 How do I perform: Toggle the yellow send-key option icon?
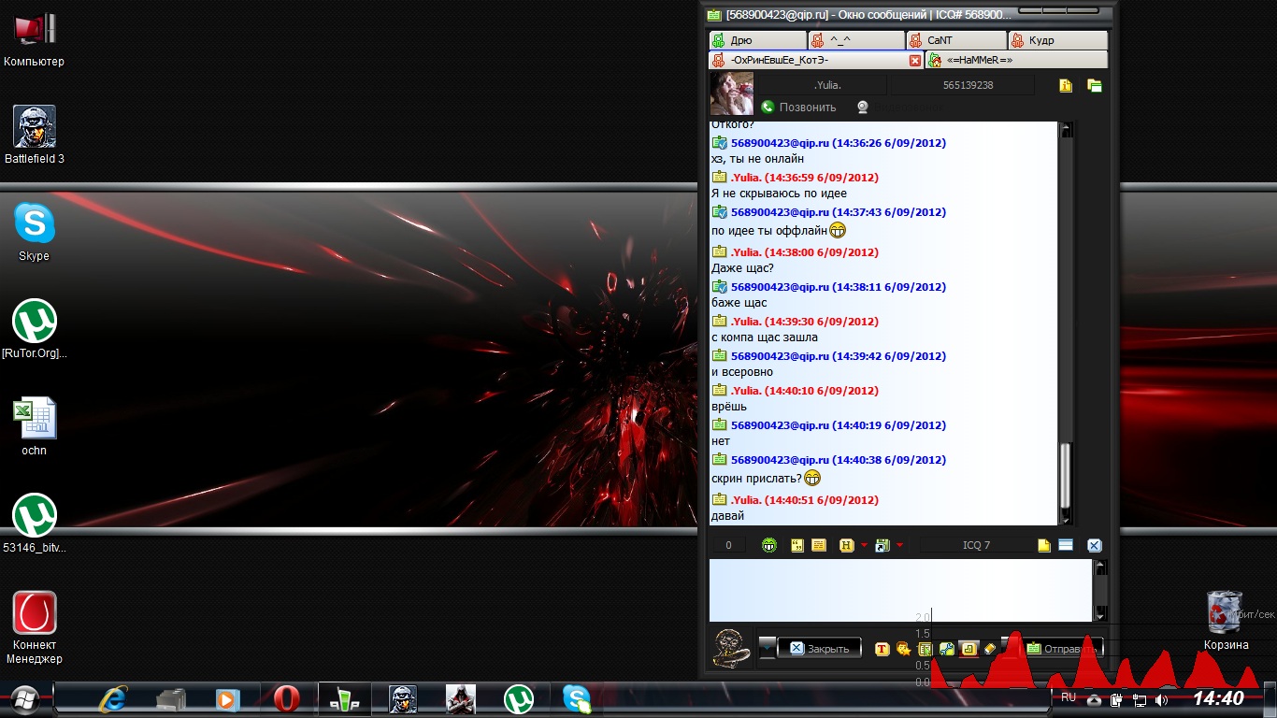(x=969, y=649)
